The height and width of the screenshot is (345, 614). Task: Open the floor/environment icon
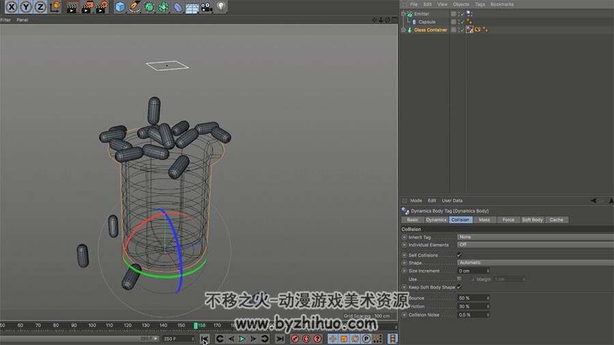pos(192,7)
